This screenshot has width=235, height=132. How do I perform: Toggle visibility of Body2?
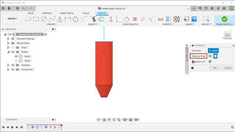click(16, 61)
